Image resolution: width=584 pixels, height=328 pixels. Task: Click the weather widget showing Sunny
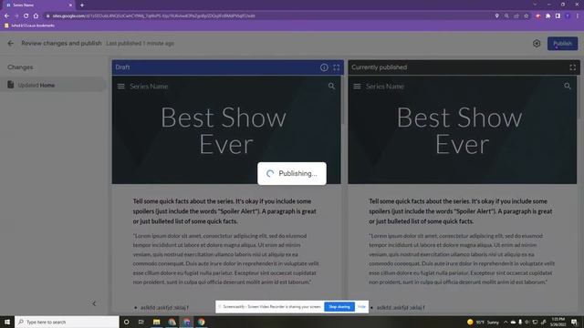(x=483, y=322)
